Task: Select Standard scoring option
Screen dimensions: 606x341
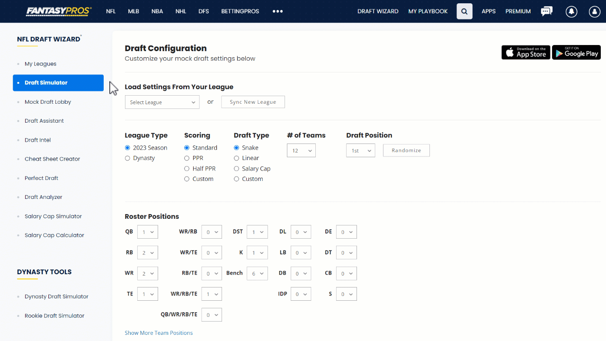Action: (187, 148)
